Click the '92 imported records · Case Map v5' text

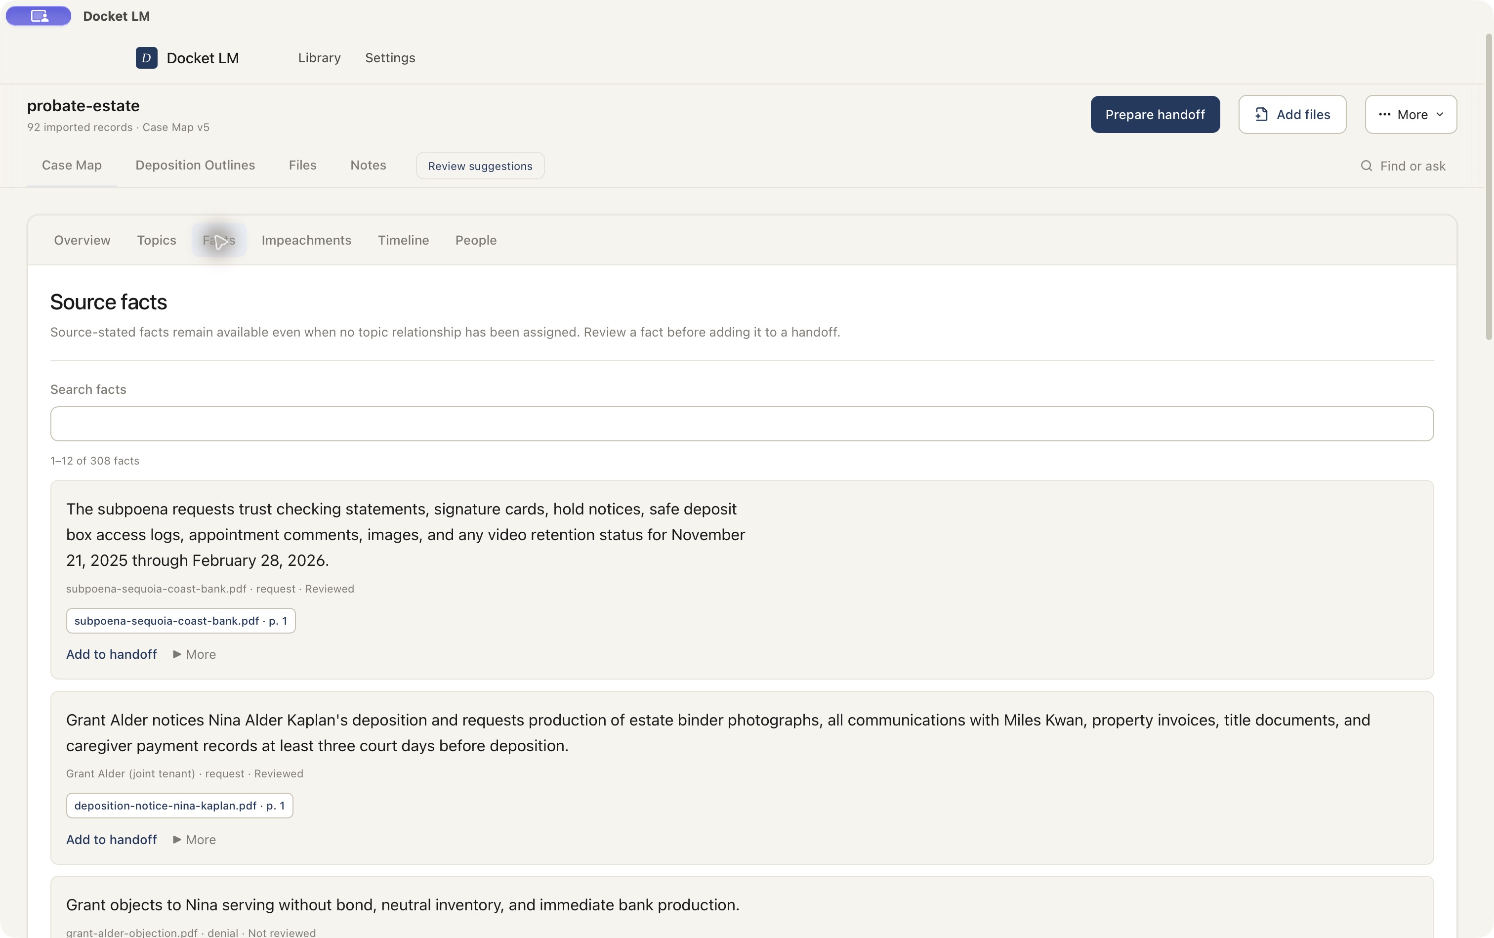119,127
